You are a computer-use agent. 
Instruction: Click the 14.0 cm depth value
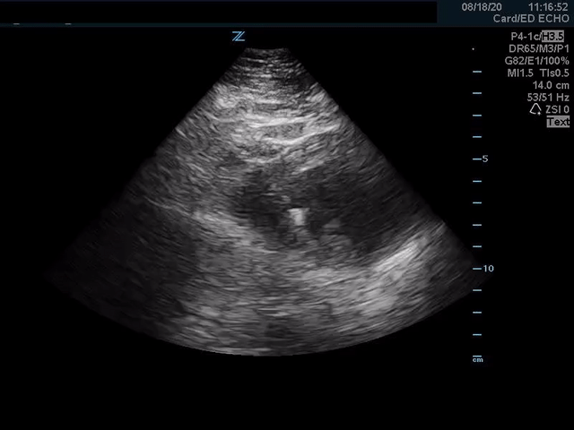tap(551, 85)
